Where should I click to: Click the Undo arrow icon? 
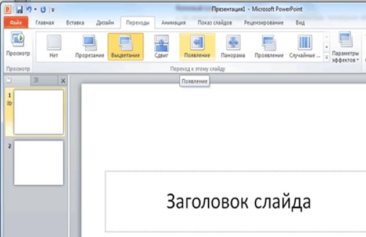pyautogui.click(x=30, y=9)
